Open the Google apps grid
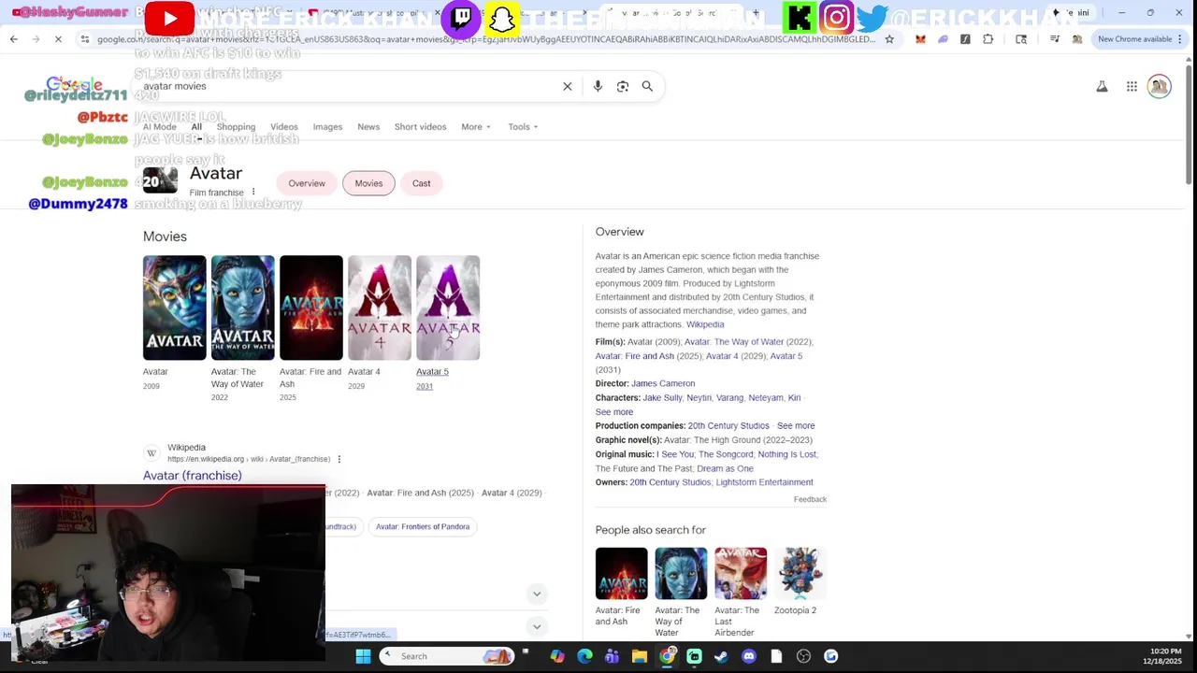The height and width of the screenshot is (673, 1197). [x=1132, y=86]
